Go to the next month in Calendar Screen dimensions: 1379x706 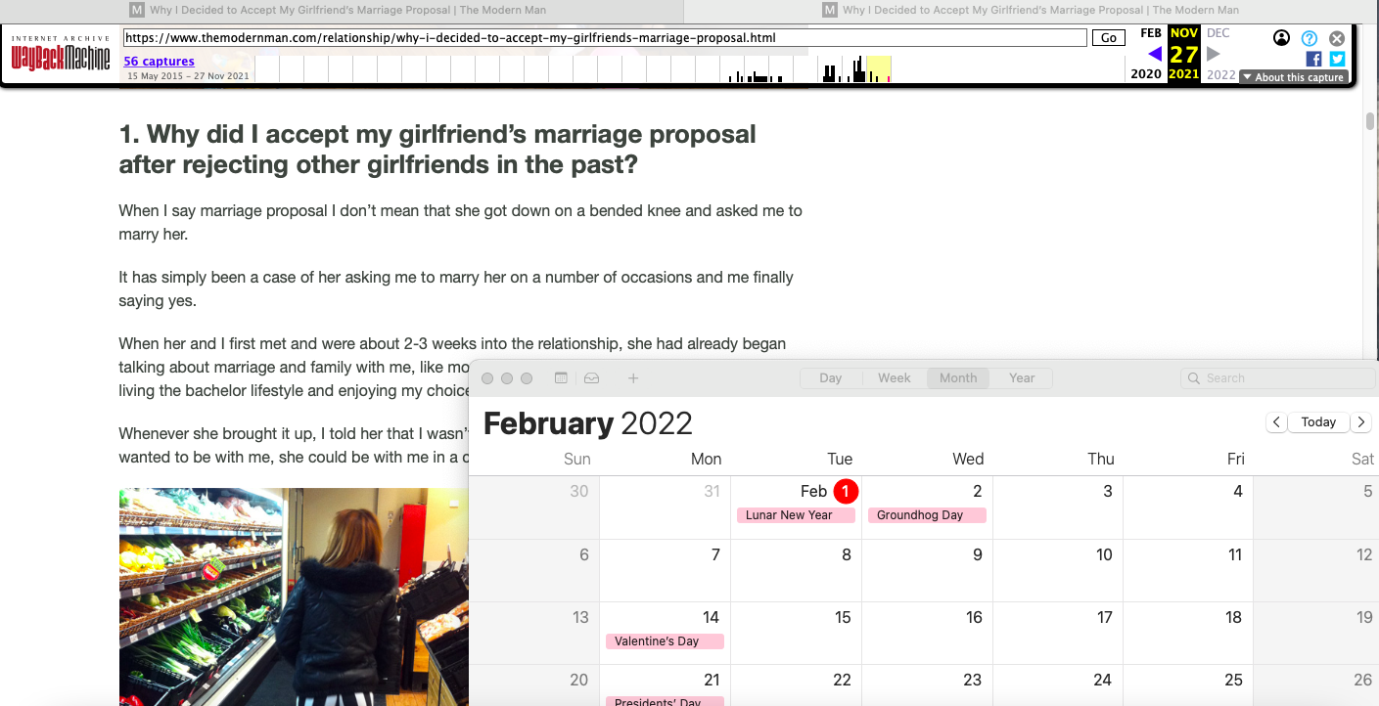point(1360,422)
